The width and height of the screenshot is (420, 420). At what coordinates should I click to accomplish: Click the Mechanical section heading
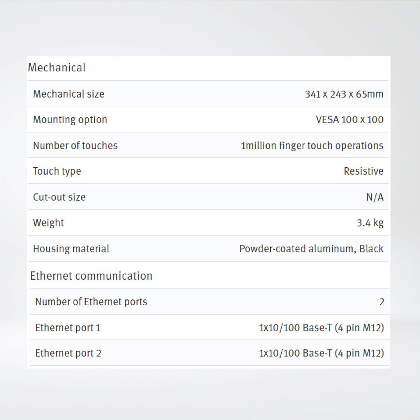(x=57, y=68)
